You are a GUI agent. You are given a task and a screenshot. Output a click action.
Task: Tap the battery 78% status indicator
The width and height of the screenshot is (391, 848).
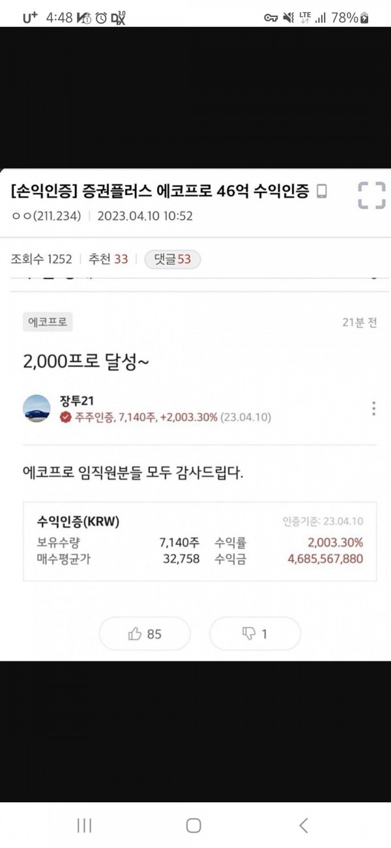(350, 18)
